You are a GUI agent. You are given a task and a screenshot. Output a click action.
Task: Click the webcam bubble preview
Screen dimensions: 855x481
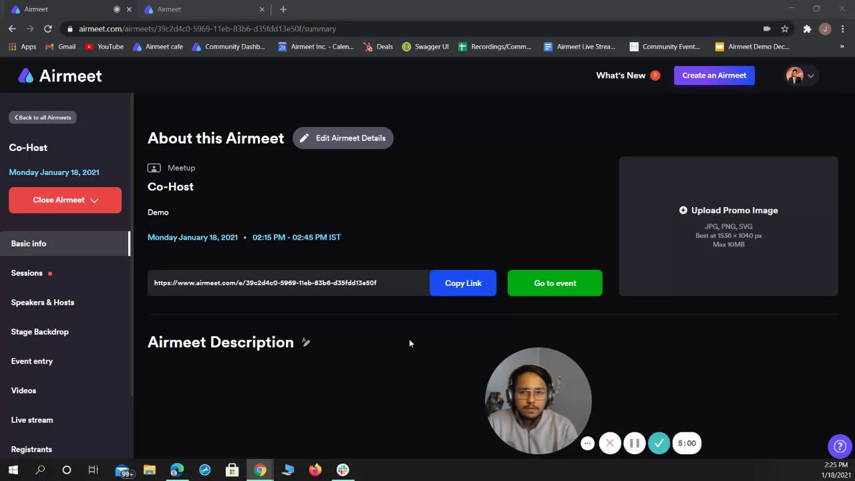click(x=538, y=401)
